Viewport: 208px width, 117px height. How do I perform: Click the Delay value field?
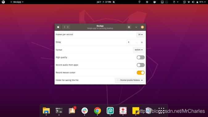(x=130, y=42)
